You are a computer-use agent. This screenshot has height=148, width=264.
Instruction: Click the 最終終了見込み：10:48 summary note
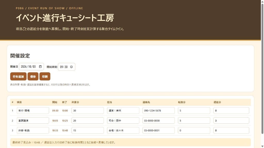[x=130, y=142]
